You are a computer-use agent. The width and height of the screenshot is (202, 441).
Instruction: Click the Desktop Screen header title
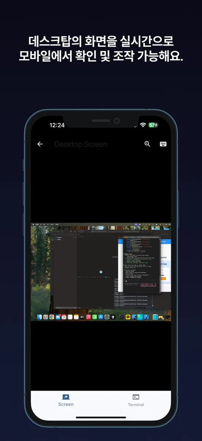81,144
